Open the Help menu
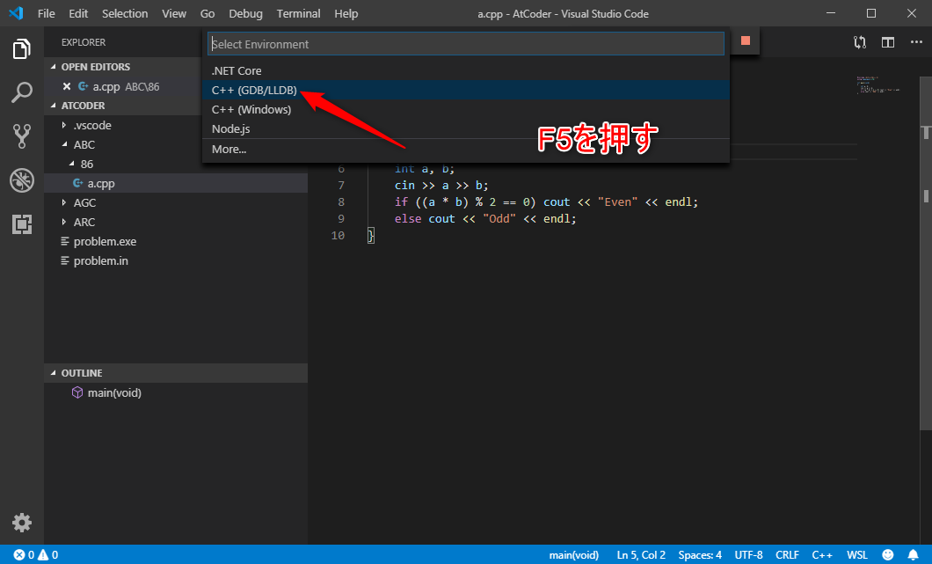This screenshot has height=564, width=932. (346, 14)
